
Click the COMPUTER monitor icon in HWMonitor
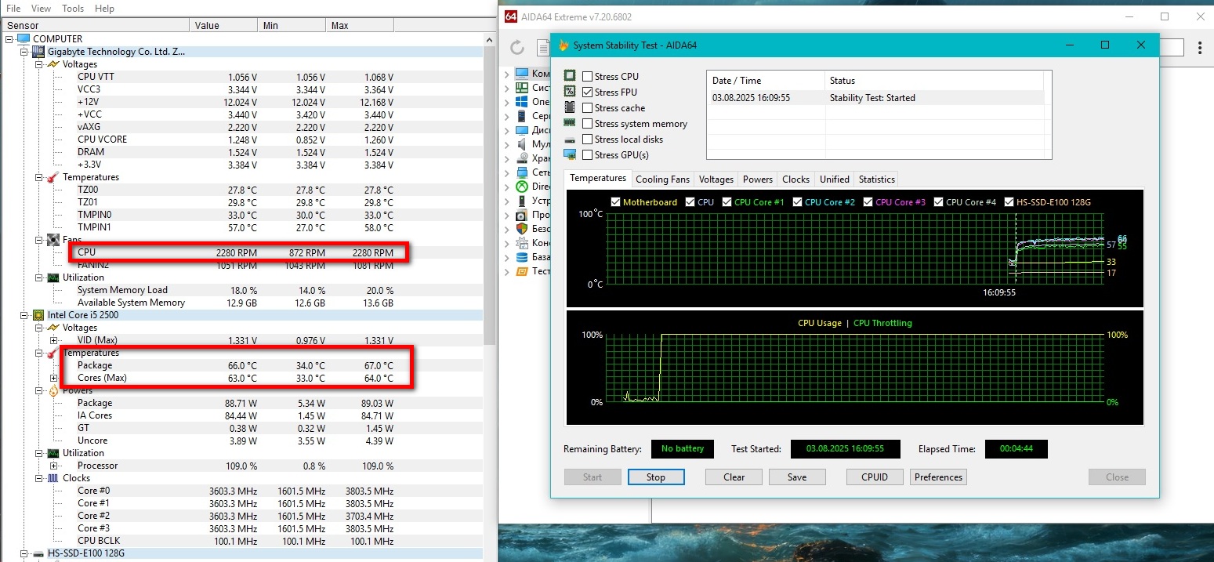(23, 38)
